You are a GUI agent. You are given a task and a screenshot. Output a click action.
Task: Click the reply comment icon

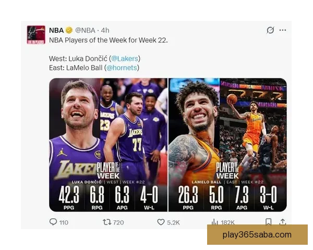[x=53, y=222]
